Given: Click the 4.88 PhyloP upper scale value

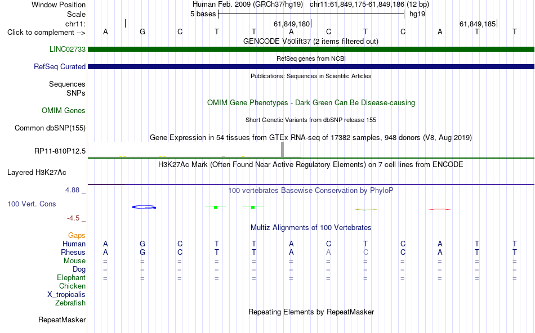Looking at the screenshot, I should coord(72,190).
